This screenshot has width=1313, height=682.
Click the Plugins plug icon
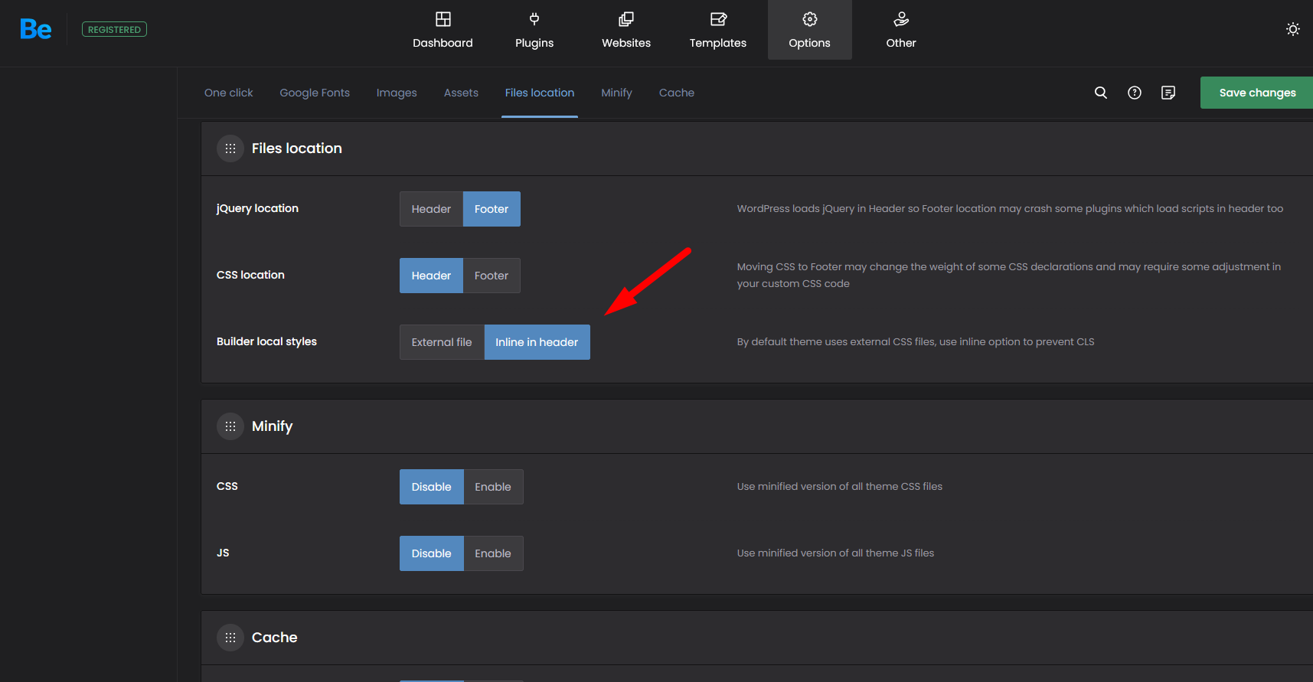[534, 19]
